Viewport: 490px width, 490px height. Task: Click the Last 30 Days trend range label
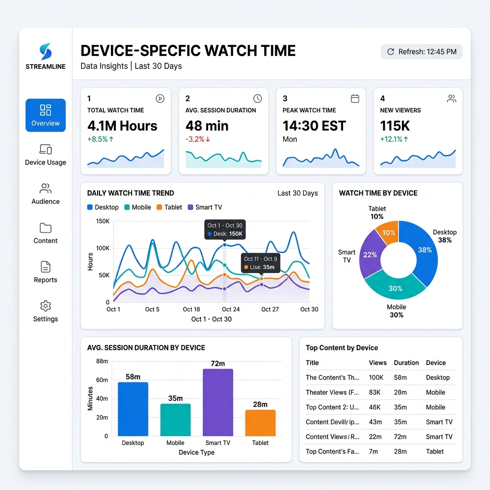(x=298, y=193)
